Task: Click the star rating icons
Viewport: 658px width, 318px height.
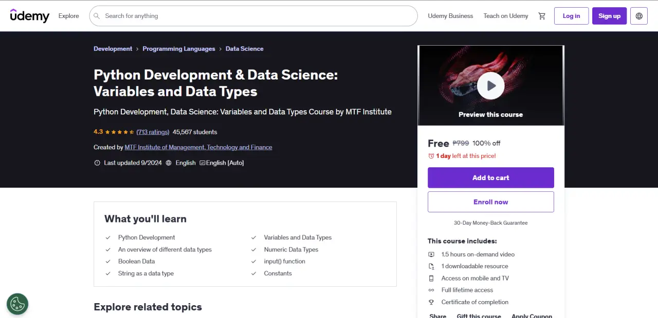Action: point(120,132)
